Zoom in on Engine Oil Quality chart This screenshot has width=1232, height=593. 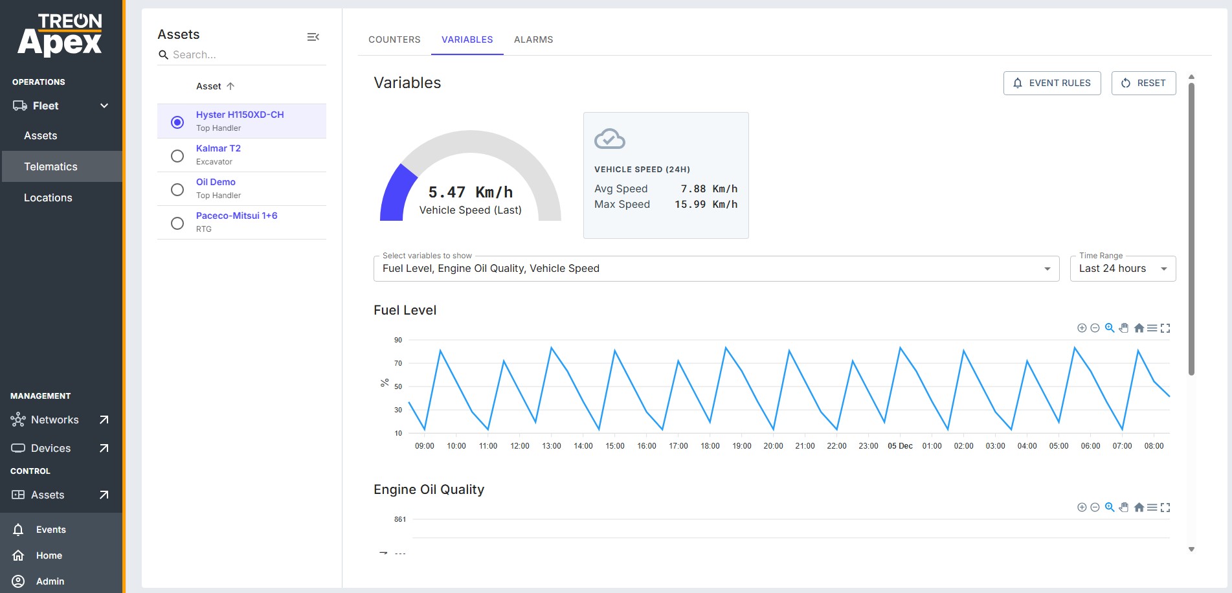1082,508
